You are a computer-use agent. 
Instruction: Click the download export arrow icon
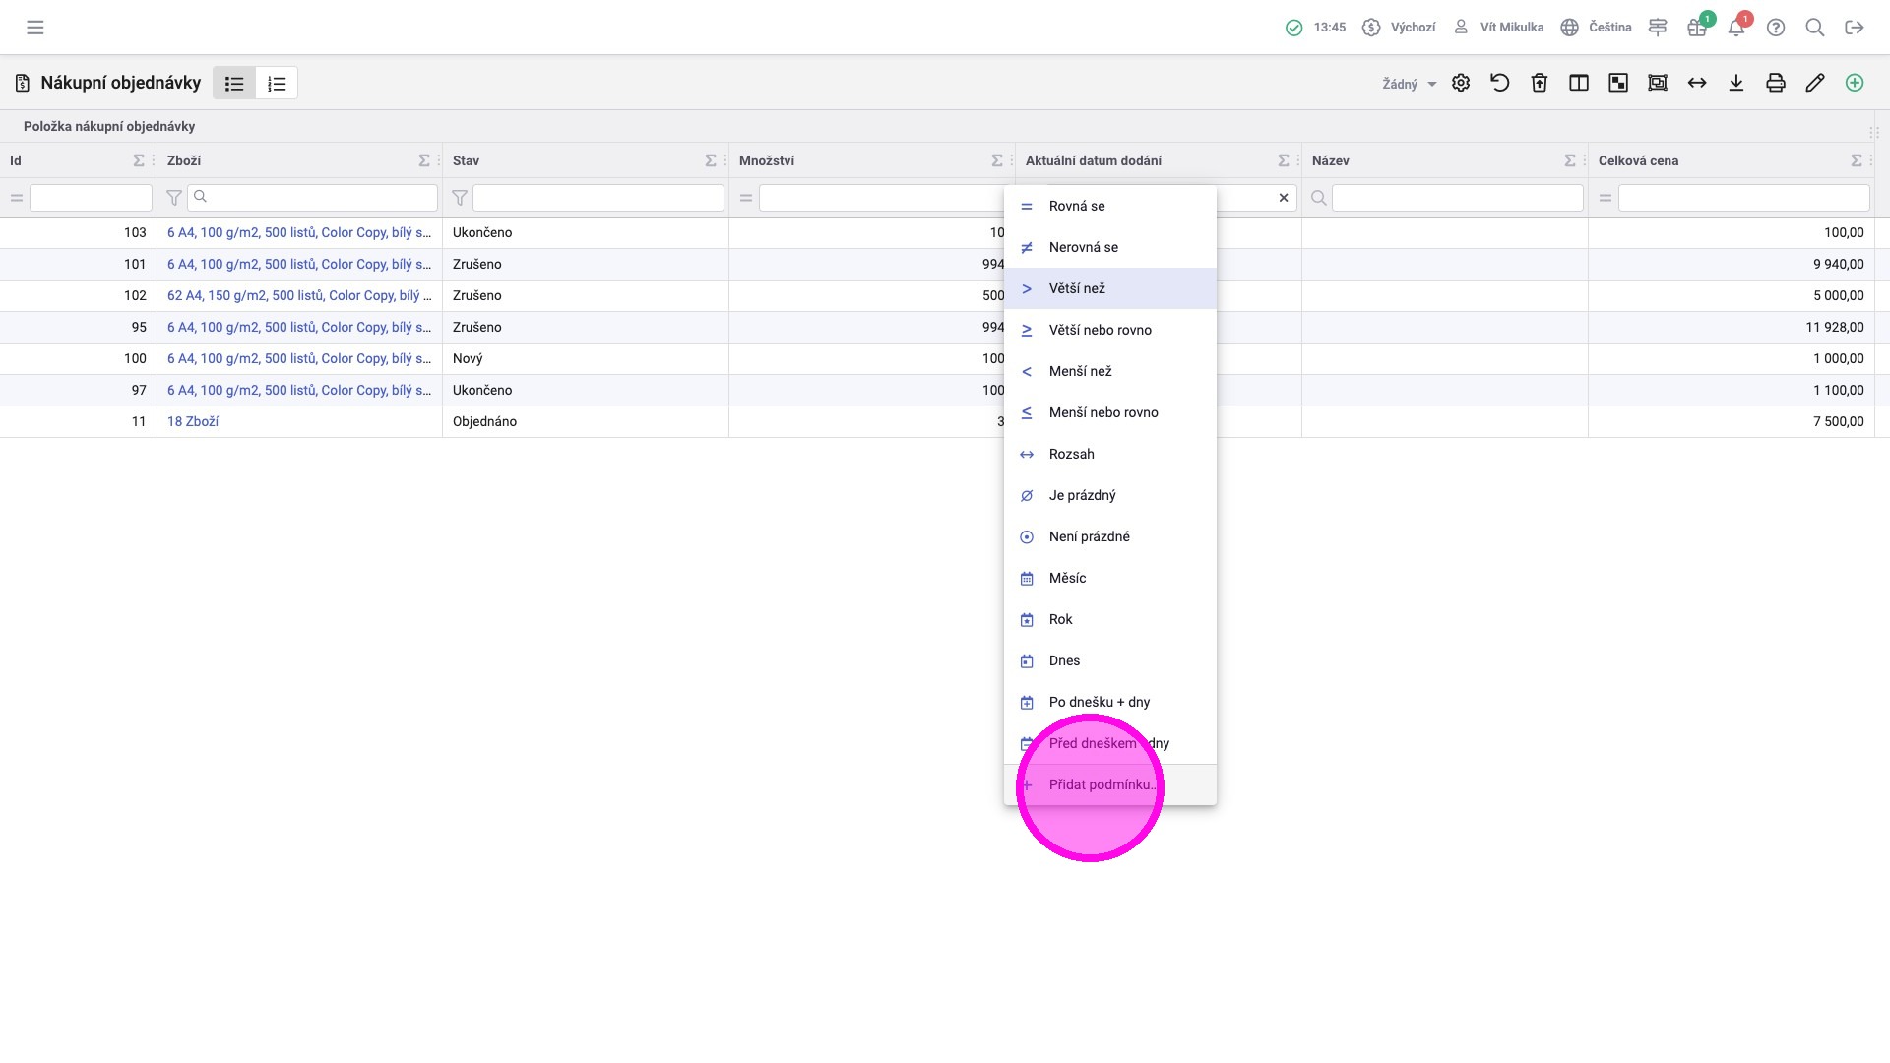(1735, 83)
